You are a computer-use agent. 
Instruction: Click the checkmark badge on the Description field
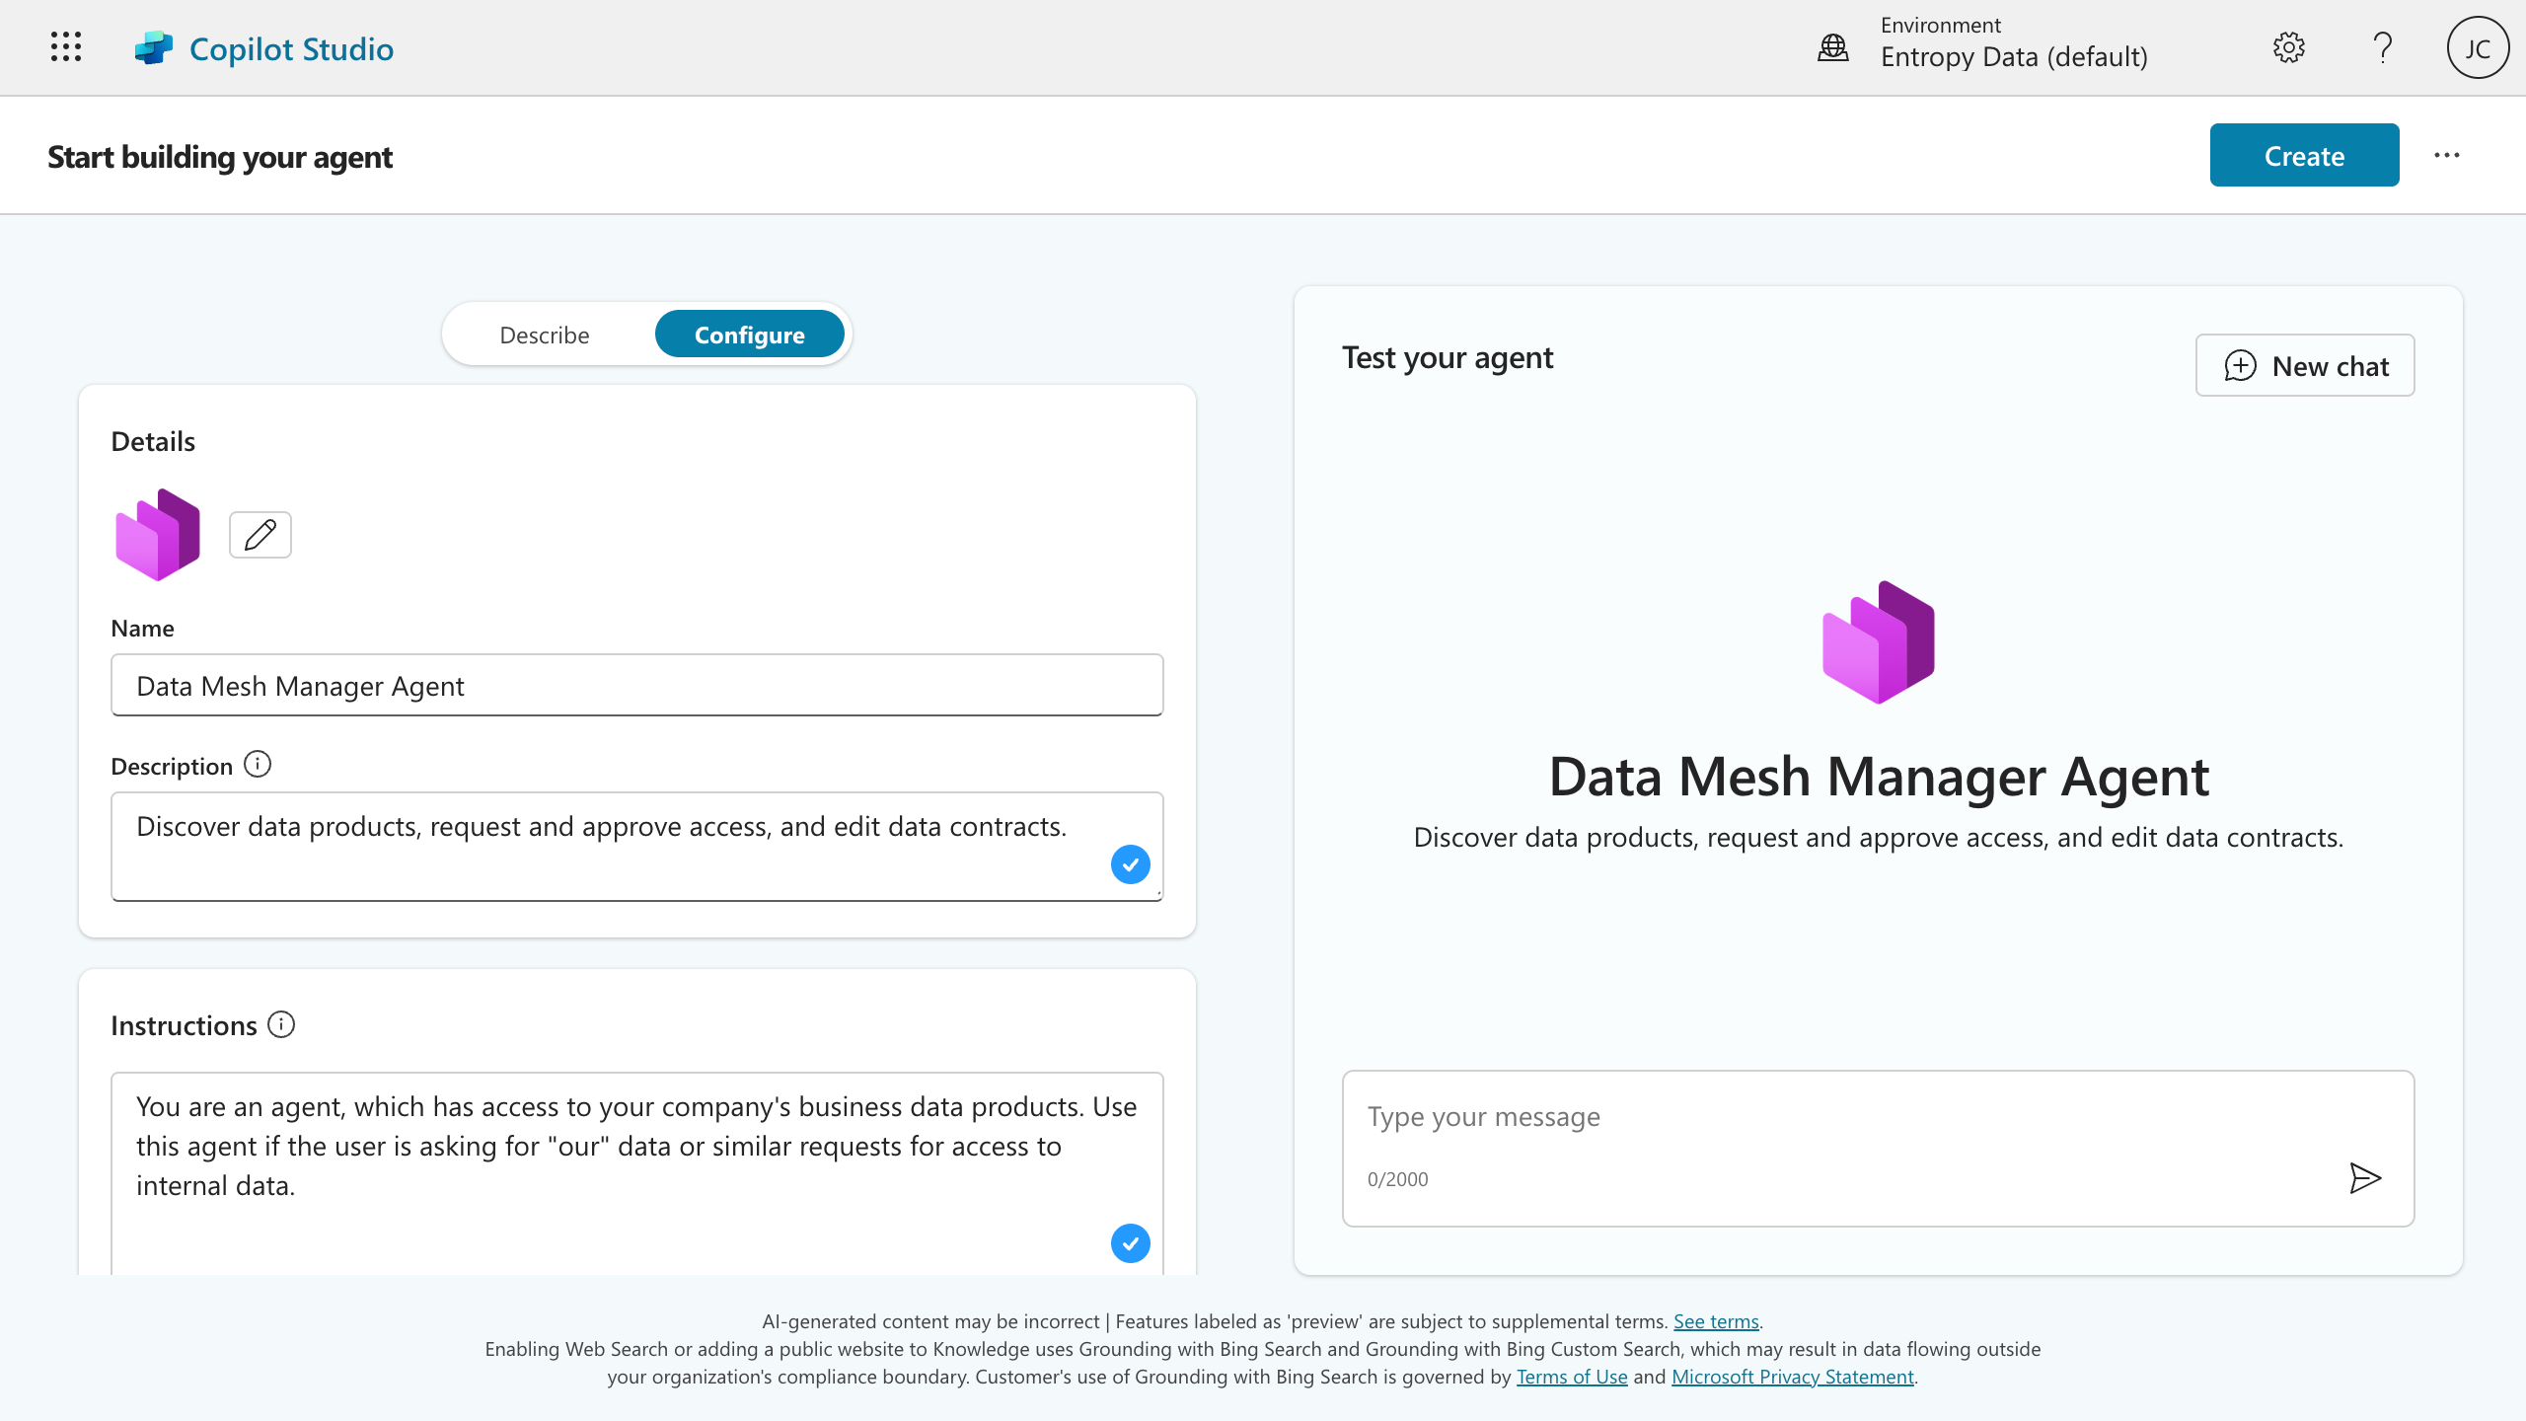1131,864
